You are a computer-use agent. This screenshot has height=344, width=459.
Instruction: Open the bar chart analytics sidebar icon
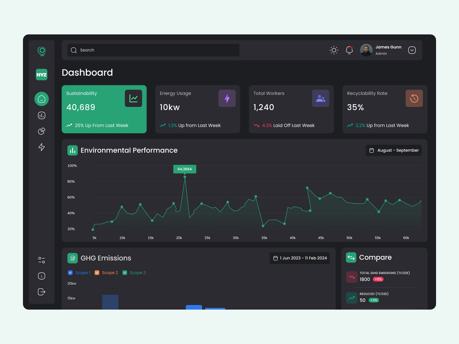coord(42,115)
